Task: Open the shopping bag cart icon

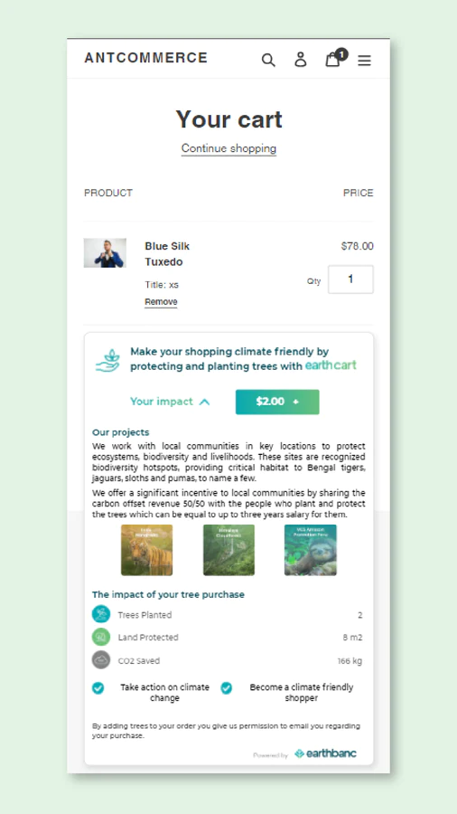Action: click(x=332, y=60)
